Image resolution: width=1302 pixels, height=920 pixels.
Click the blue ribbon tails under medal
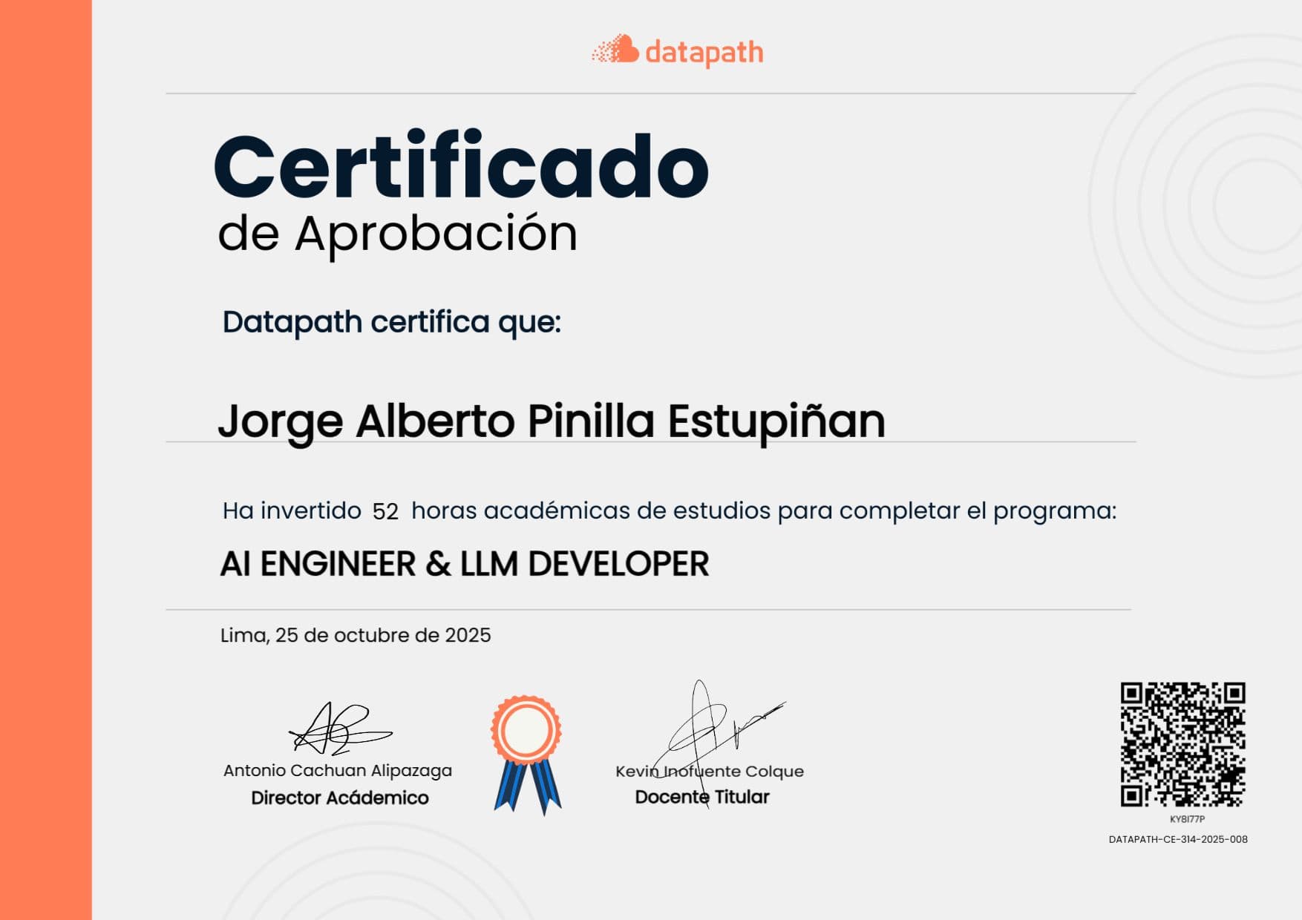click(527, 788)
